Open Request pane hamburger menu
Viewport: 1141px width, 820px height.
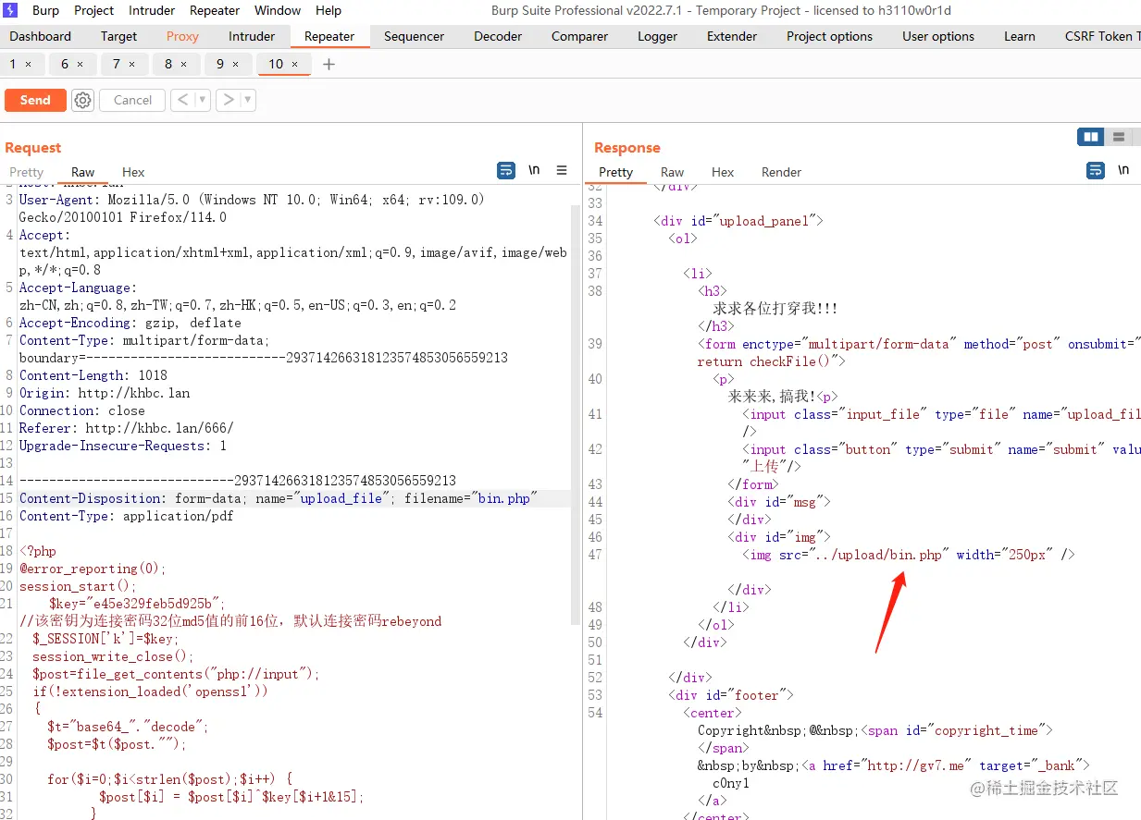[562, 170]
